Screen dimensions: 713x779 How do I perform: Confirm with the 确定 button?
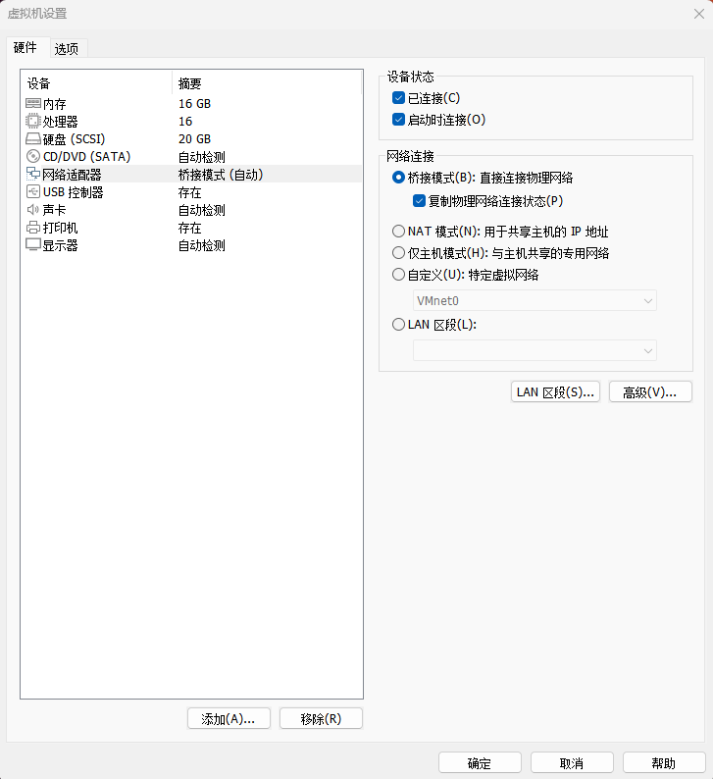click(480, 763)
